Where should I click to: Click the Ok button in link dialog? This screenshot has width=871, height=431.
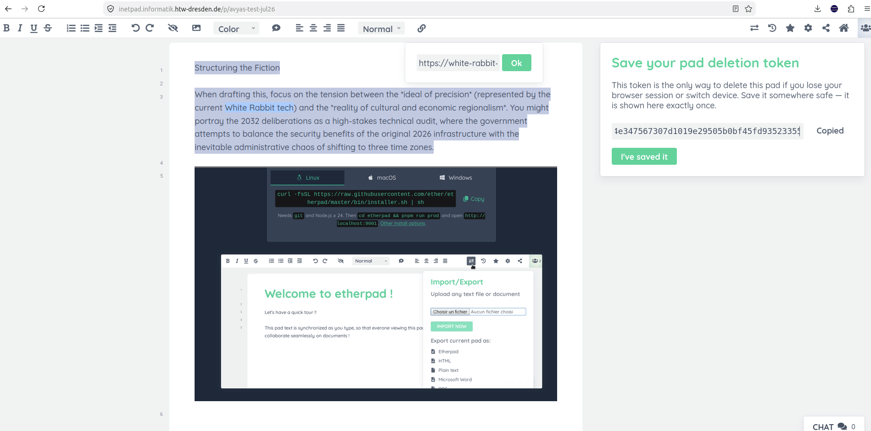tap(517, 63)
